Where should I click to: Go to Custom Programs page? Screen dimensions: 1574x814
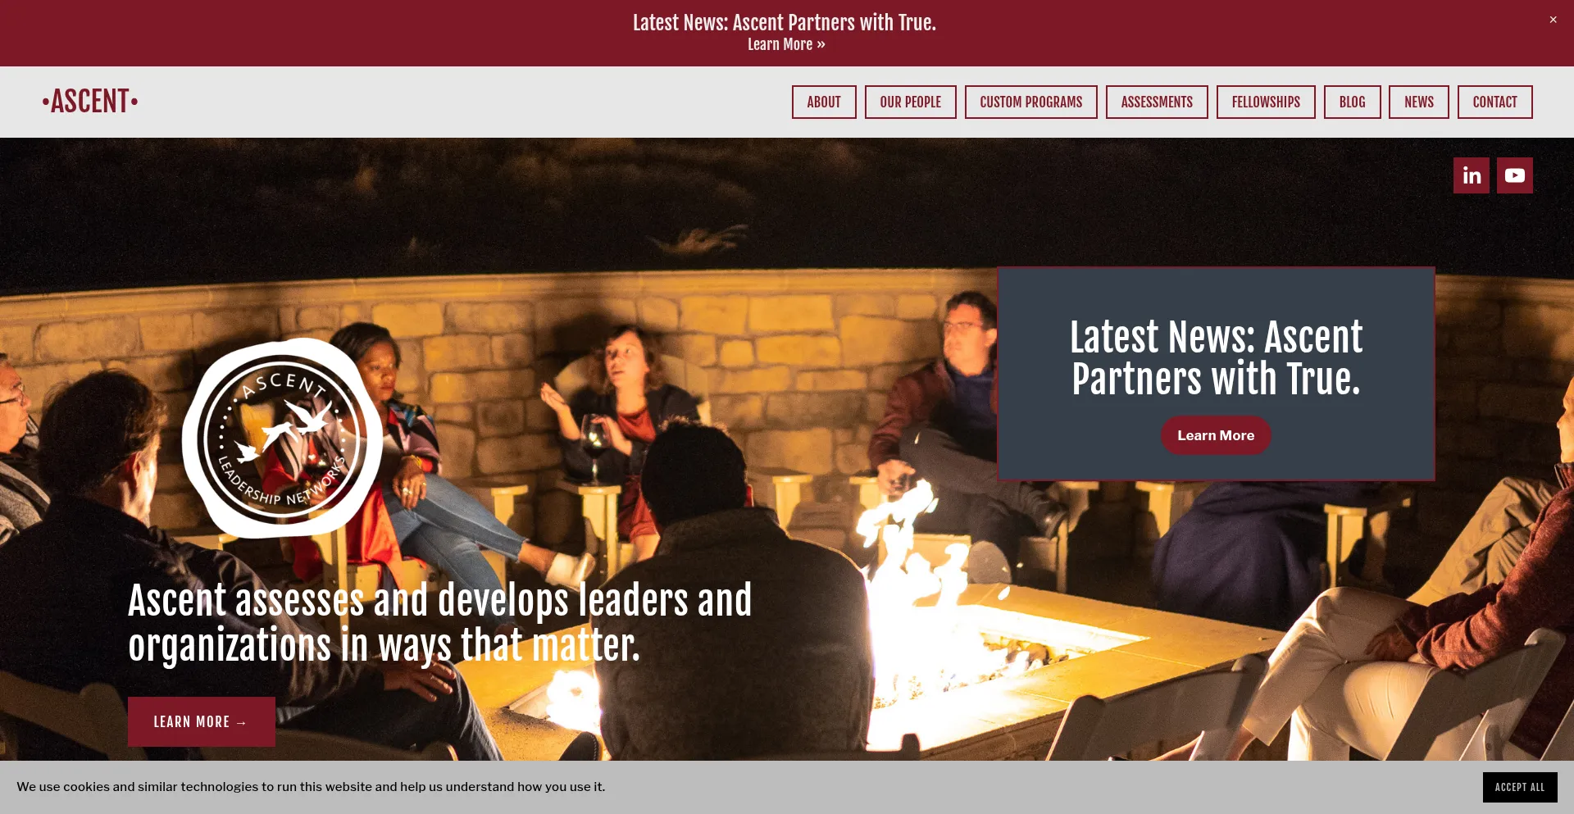1031,102
